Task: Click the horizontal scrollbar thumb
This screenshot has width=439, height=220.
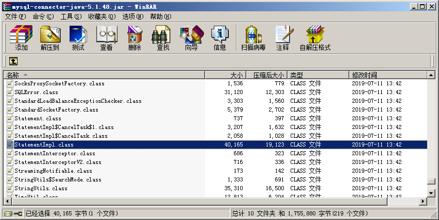Action: coord(199,201)
